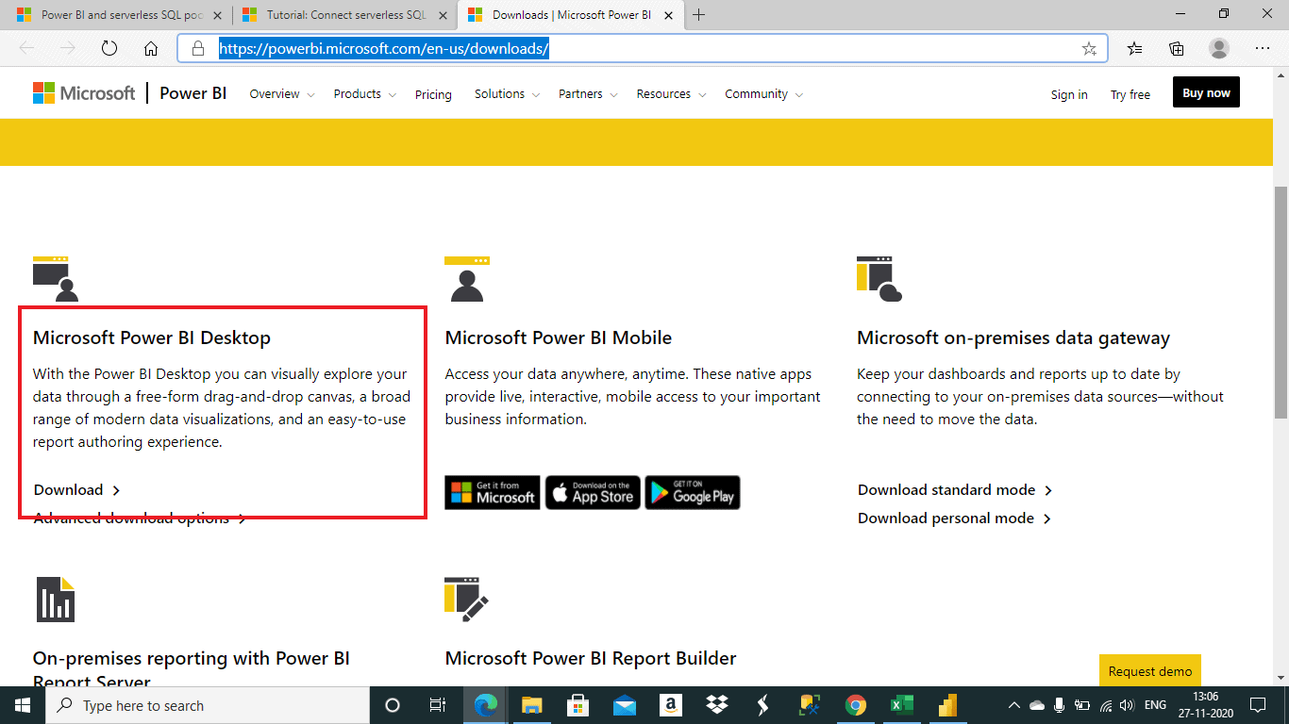The height and width of the screenshot is (724, 1289).
Task: Click the Request demo button
Action: point(1150,670)
